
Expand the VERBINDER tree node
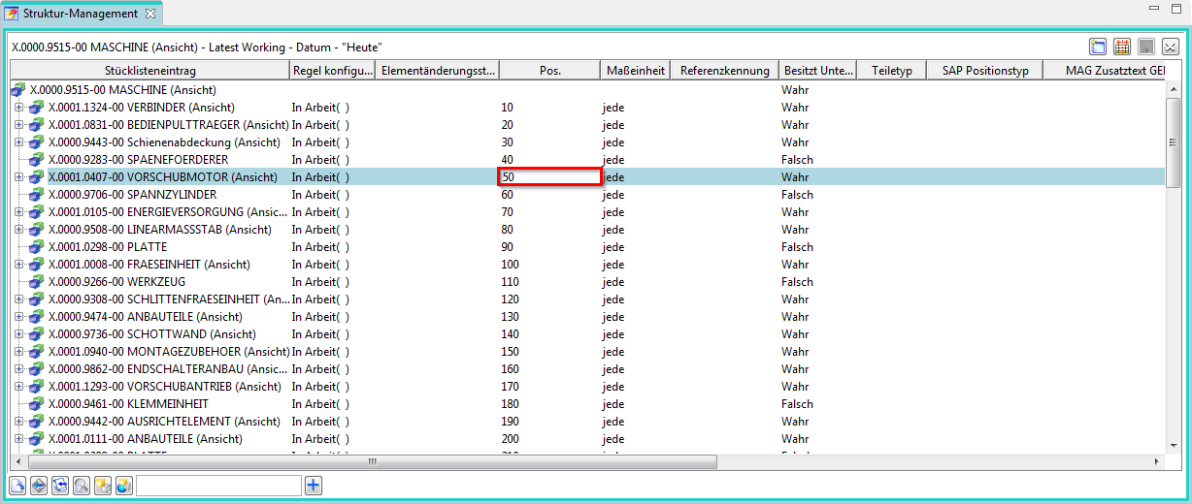click(x=18, y=108)
